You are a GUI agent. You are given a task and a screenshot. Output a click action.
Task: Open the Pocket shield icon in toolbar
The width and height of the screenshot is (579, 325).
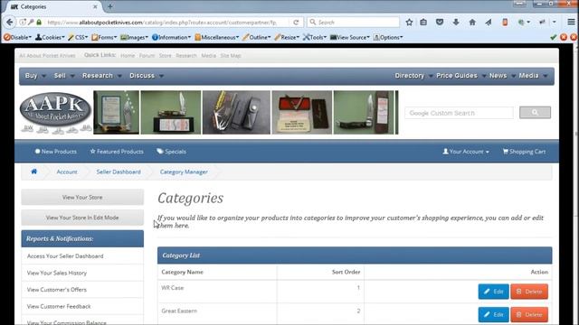(440, 22)
